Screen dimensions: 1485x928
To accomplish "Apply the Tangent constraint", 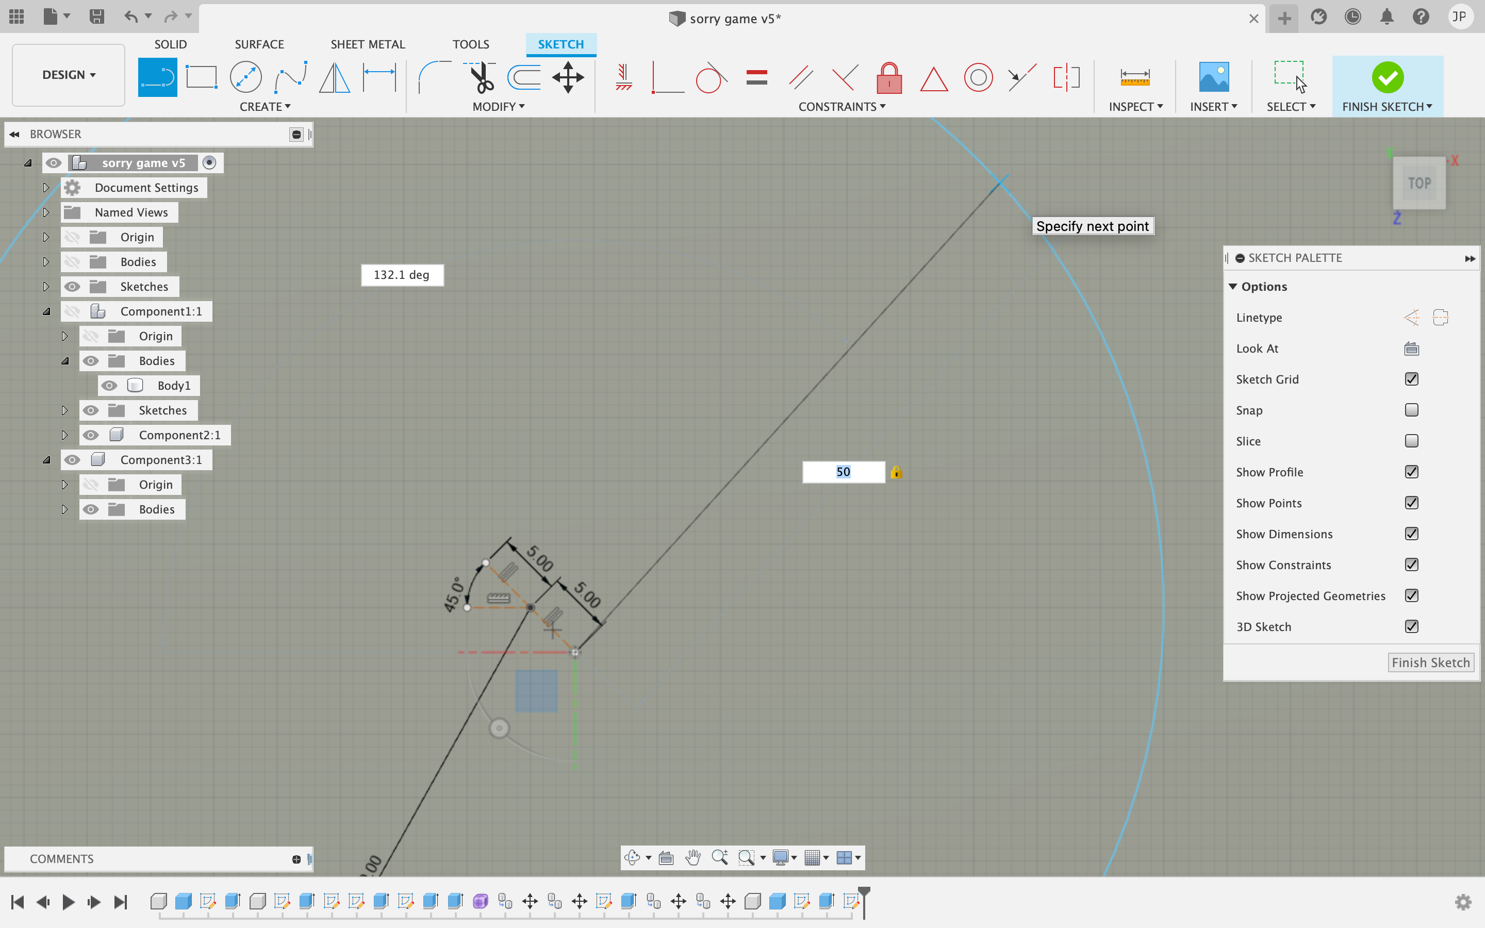I will (x=712, y=77).
